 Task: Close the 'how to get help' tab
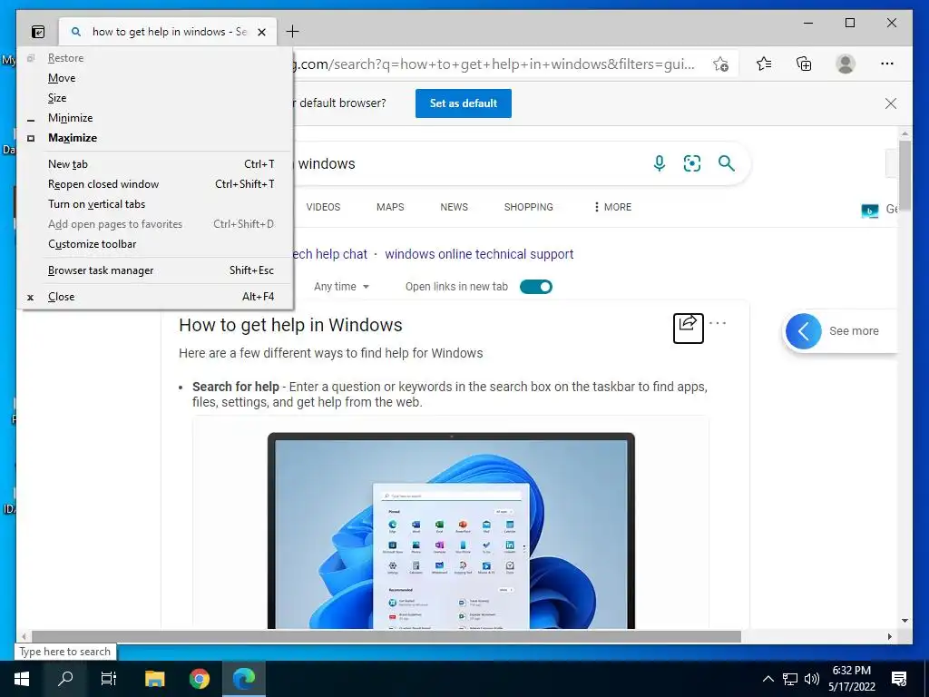pyautogui.click(x=262, y=32)
